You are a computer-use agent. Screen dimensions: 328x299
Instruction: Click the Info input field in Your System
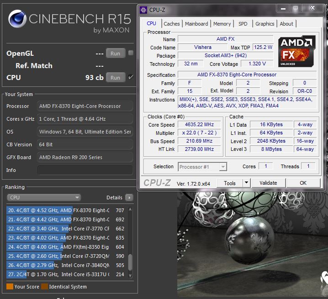point(85,170)
